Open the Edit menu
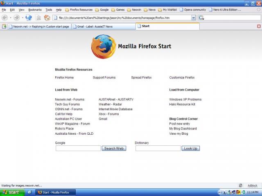This screenshot has height=196, width=262. [12, 10]
